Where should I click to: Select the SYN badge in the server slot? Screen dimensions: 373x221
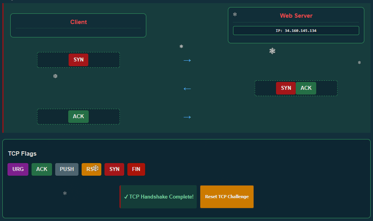point(286,88)
